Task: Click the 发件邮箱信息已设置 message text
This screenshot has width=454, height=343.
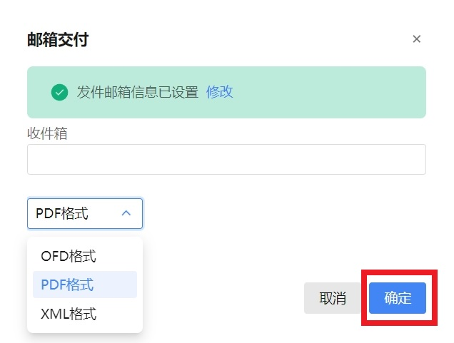Action: pyautogui.click(x=138, y=92)
